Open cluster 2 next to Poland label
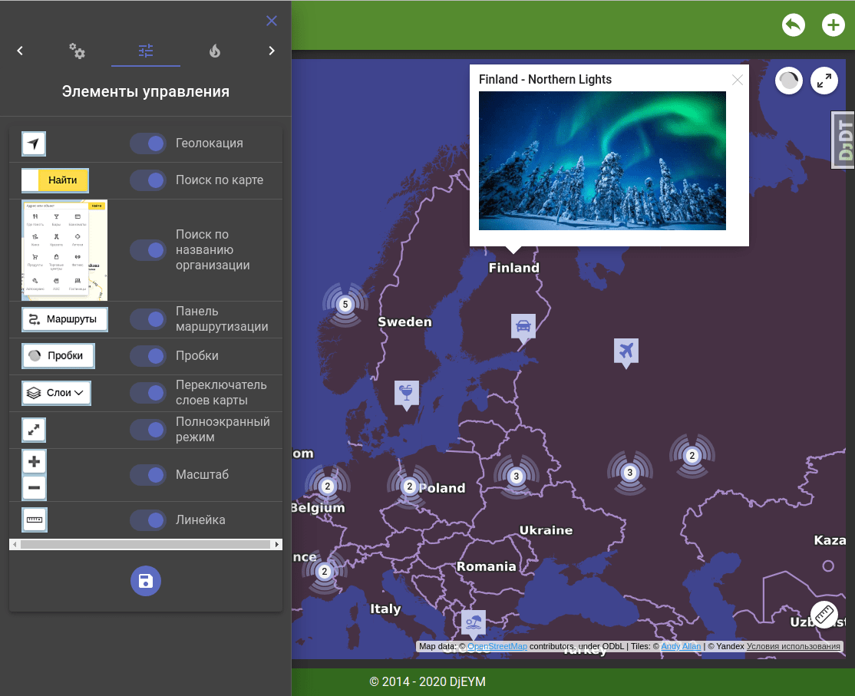The width and height of the screenshot is (855, 696). point(410,487)
